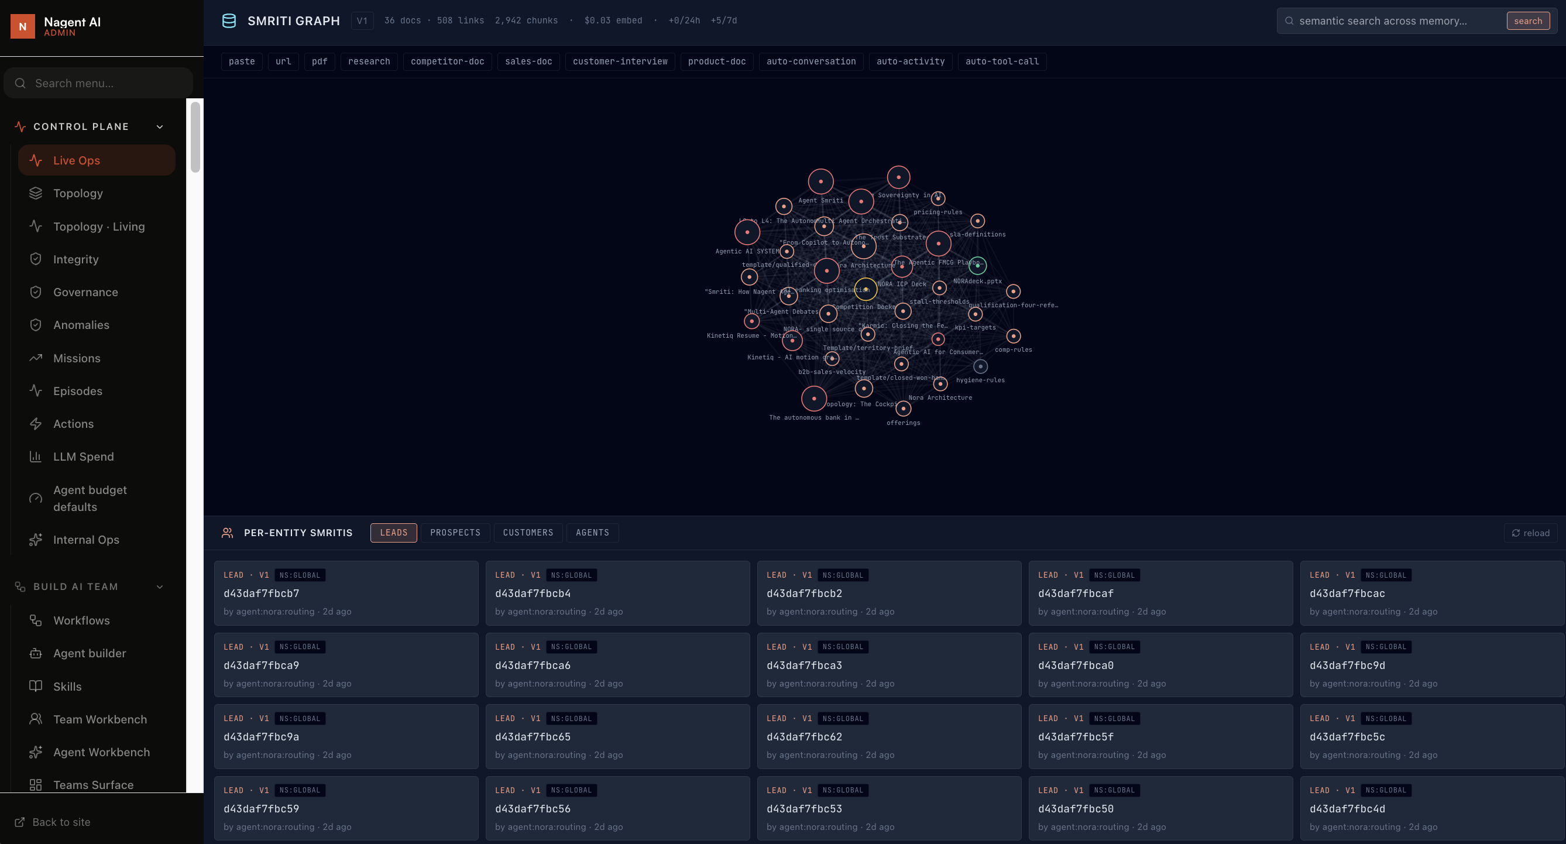Click the LLM Spend chart icon
This screenshot has height=844, width=1566.
click(x=36, y=457)
